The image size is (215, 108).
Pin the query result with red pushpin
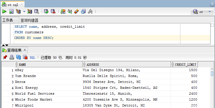[x=5, y=57]
